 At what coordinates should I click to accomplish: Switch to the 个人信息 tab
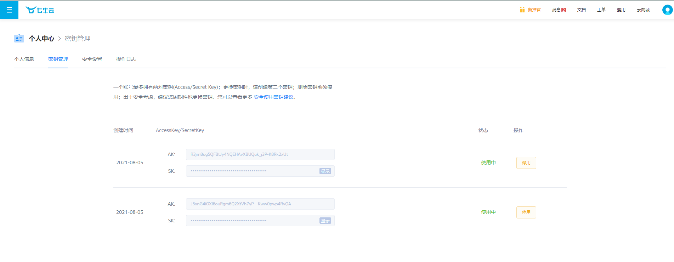24,59
